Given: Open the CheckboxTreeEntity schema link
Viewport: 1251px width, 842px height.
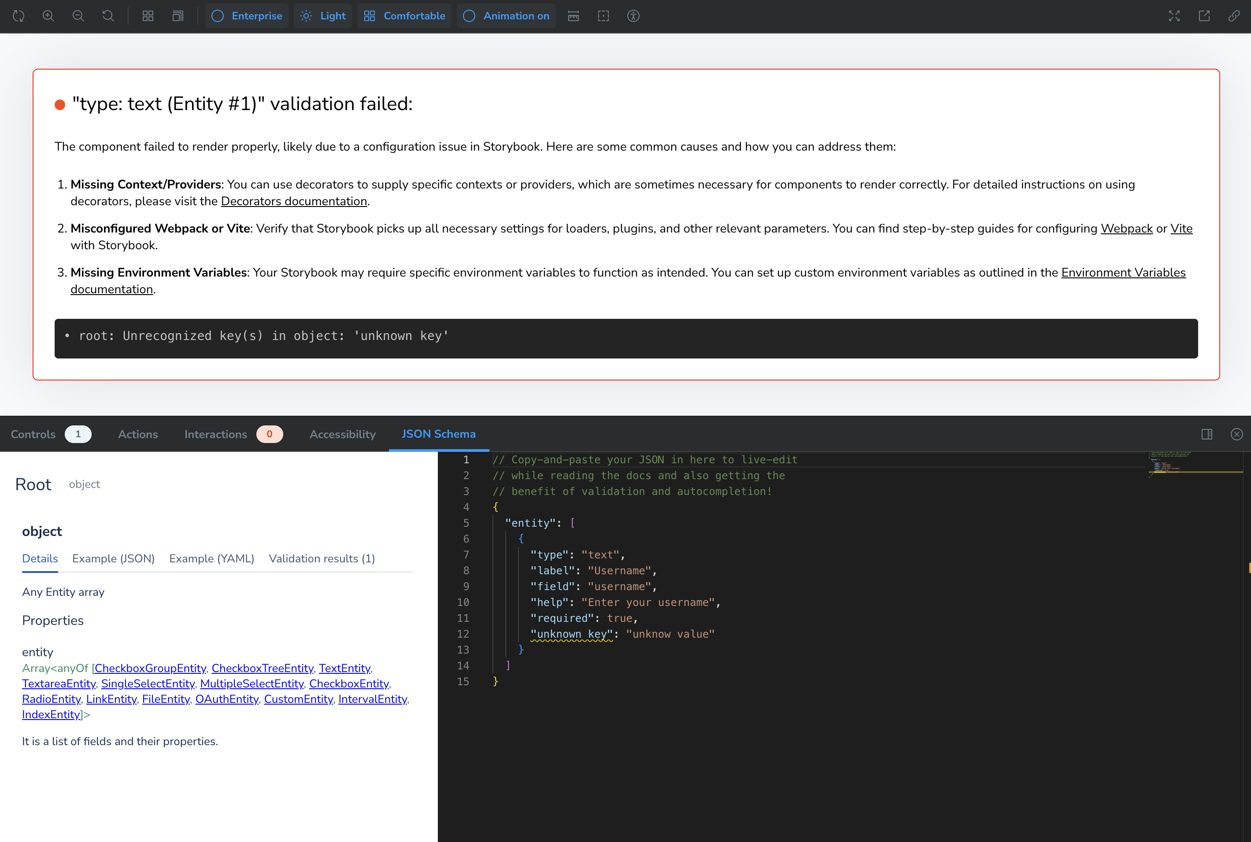Looking at the screenshot, I should coord(262,668).
